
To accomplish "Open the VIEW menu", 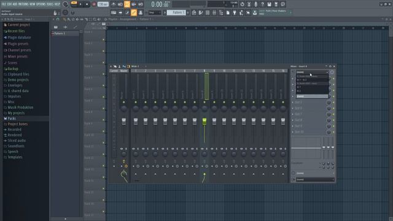I will click(x=33, y=4).
